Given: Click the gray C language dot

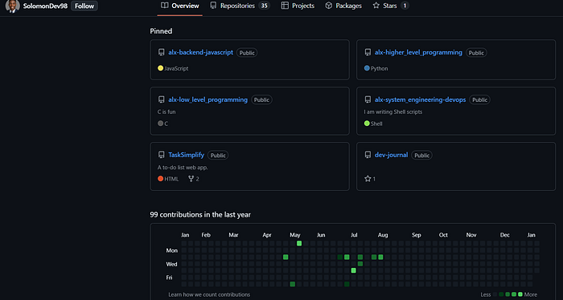Looking at the screenshot, I should click(161, 124).
